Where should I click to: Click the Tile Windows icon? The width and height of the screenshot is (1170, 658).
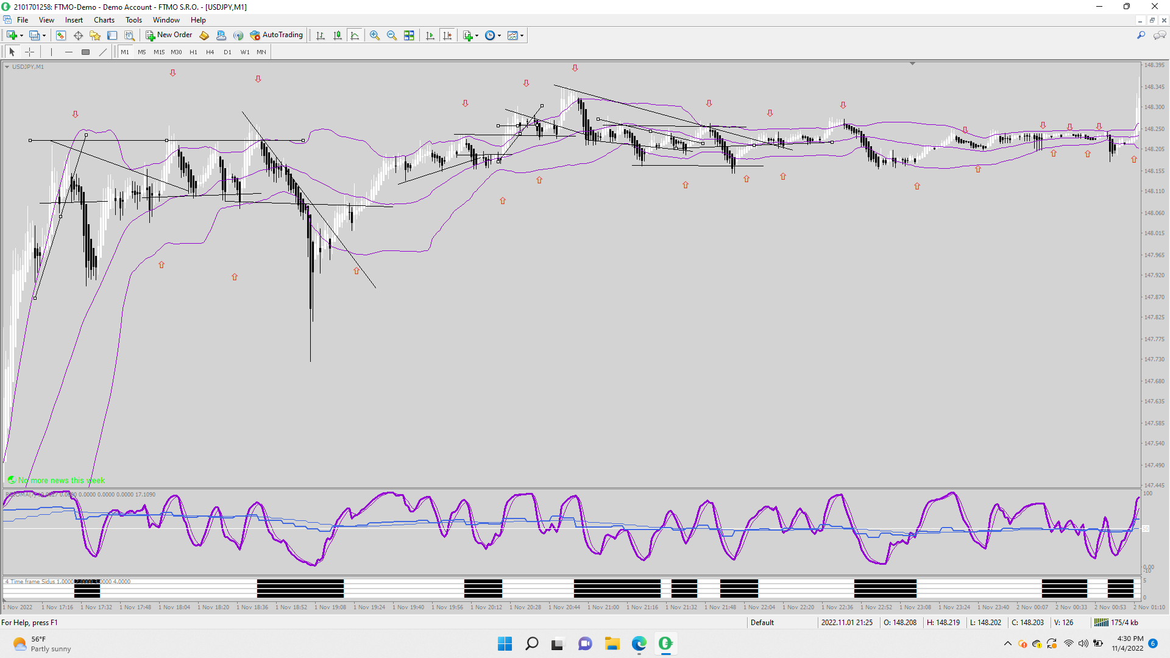[409, 35]
